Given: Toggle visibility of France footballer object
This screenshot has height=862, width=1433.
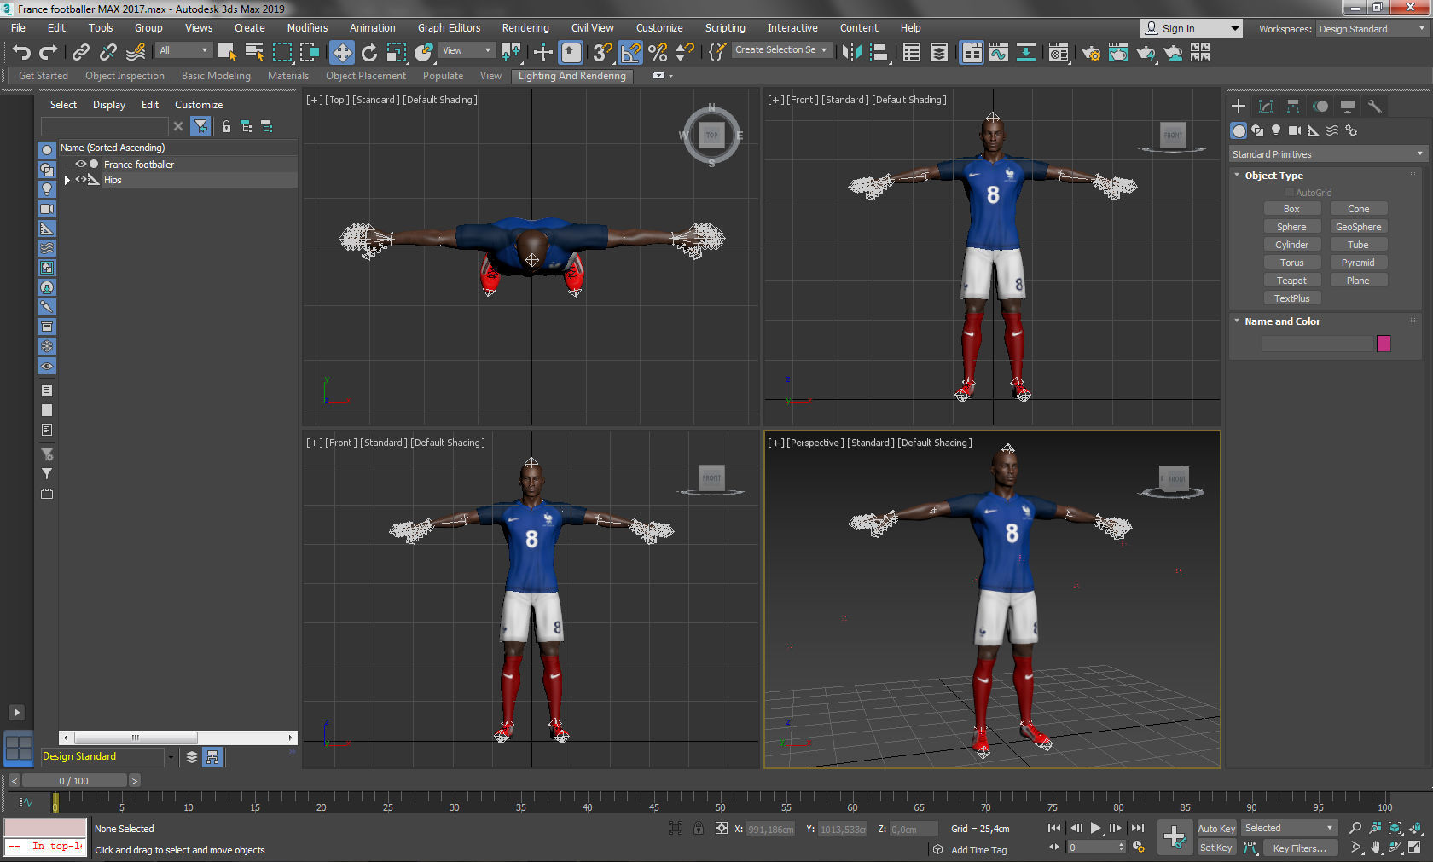Looking at the screenshot, I should [81, 165].
